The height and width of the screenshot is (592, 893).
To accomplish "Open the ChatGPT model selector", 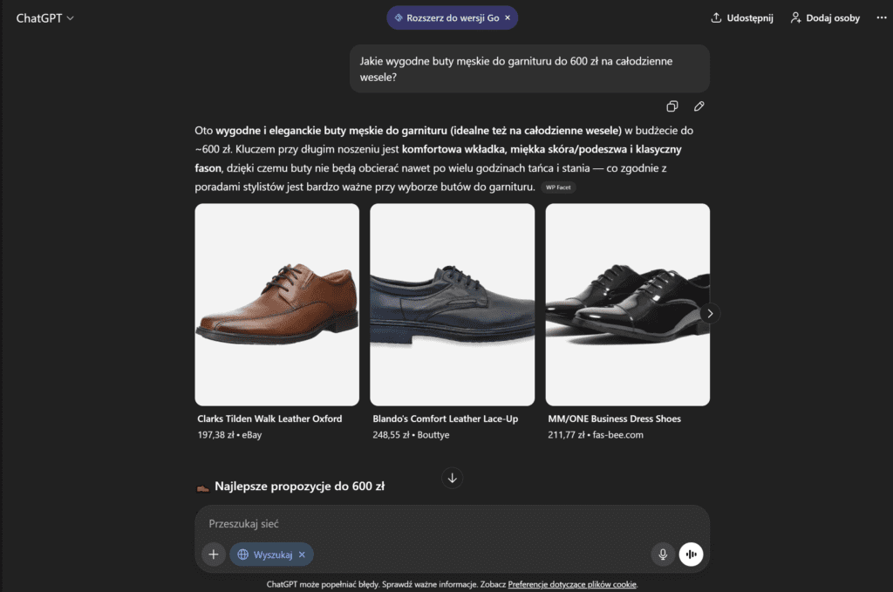I will tap(44, 17).
